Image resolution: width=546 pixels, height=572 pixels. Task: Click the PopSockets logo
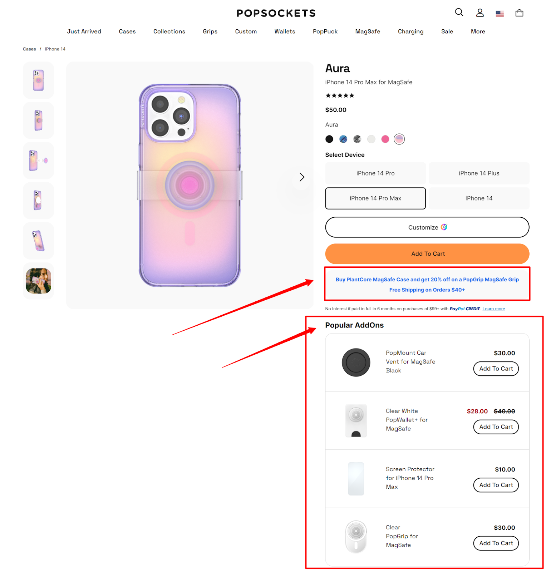click(276, 13)
